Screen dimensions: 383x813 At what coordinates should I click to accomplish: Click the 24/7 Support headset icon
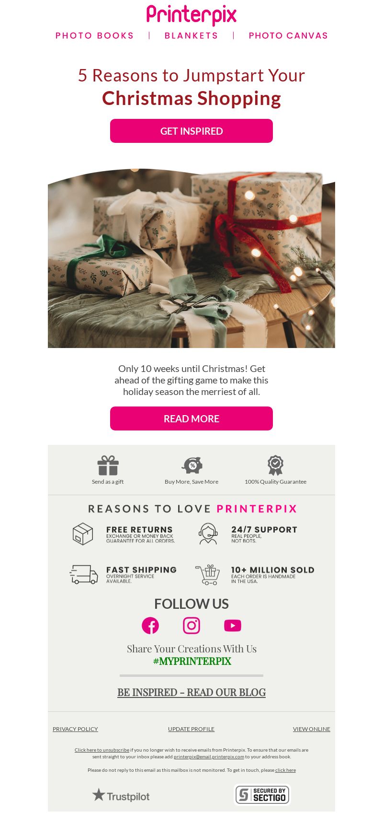208,534
